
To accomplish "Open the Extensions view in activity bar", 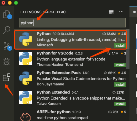I will click(x=7, y=77).
